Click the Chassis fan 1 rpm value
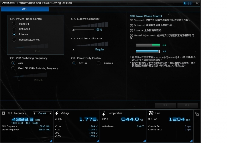 (188, 126)
